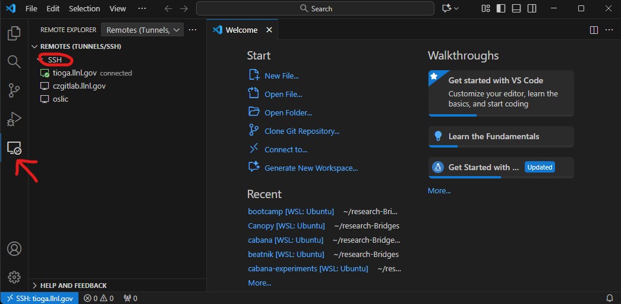Expand the HELP AND FEEDBACK section
Screen dimensions: 621x304
tap(35, 286)
